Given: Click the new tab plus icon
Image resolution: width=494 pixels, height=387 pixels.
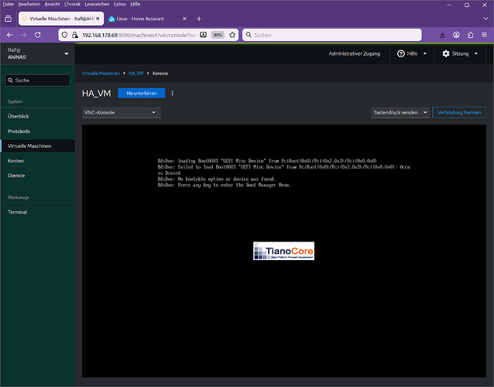Looking at the screenshot, I should click(199, 18).
